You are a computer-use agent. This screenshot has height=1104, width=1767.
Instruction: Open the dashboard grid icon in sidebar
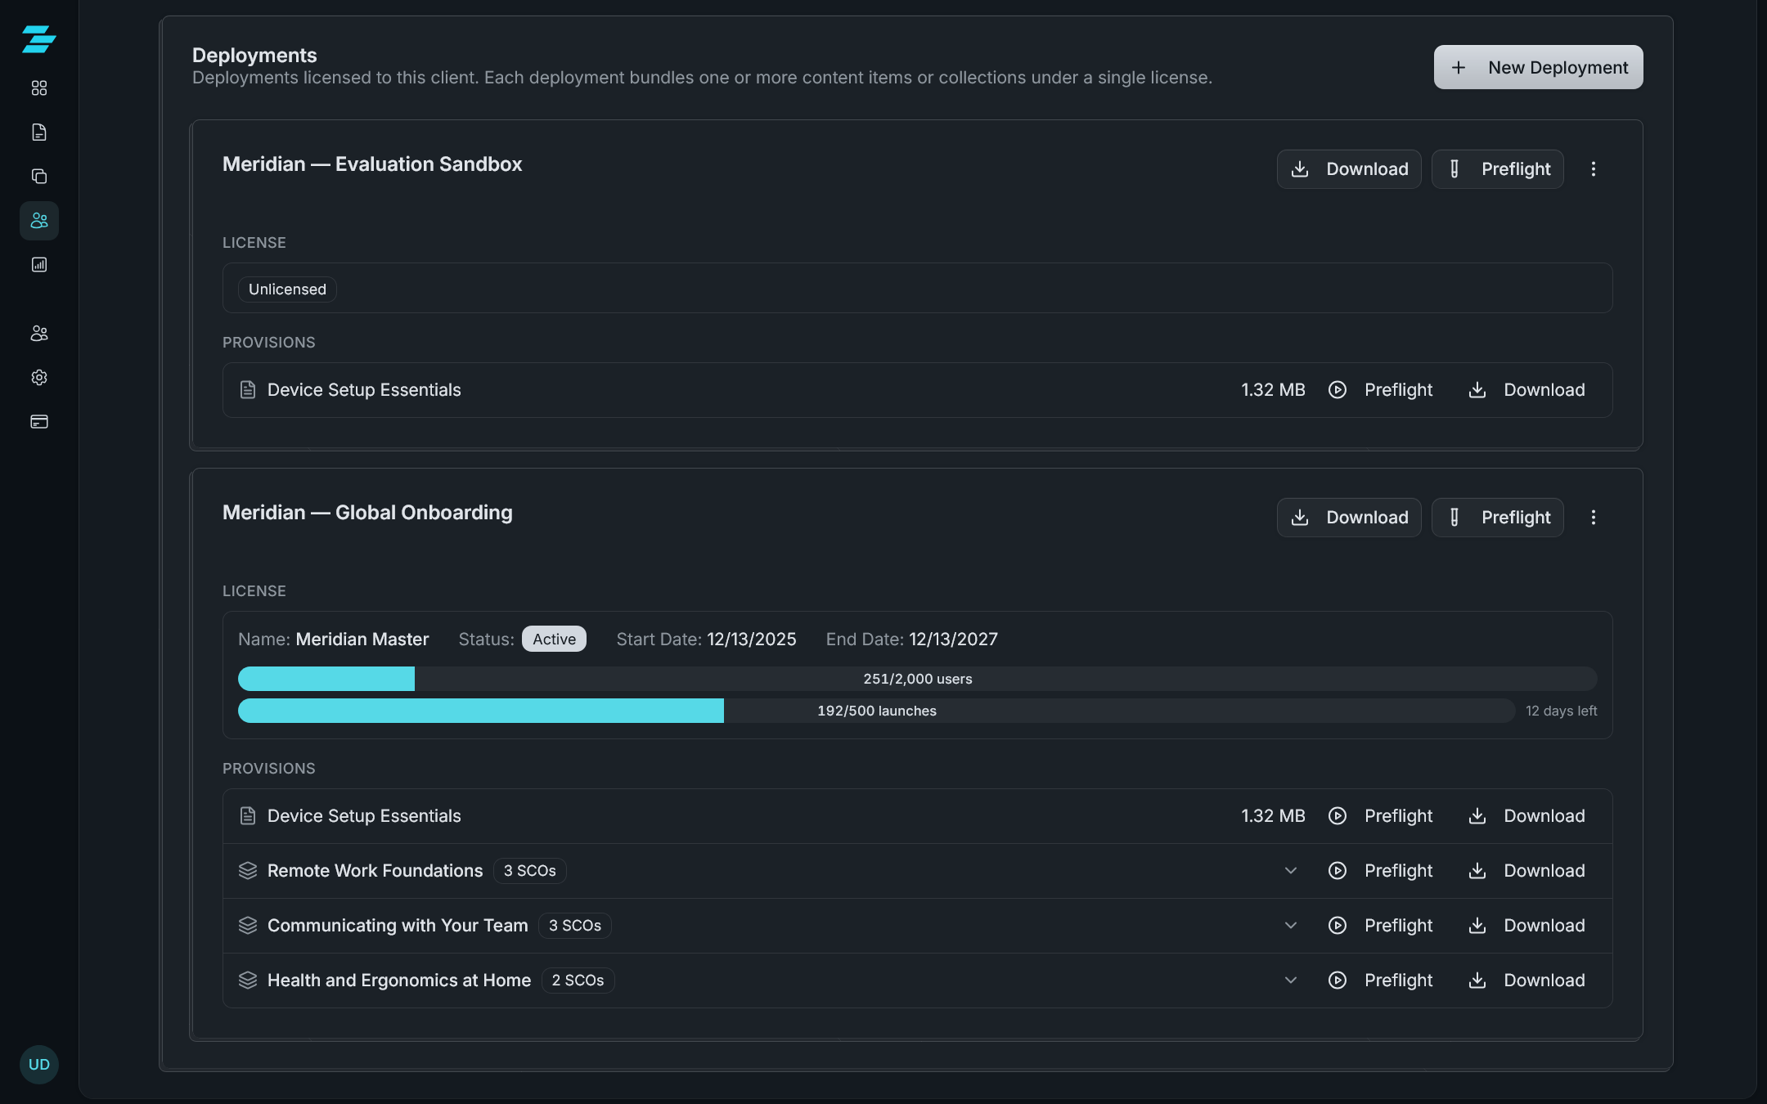coord(39,88)
